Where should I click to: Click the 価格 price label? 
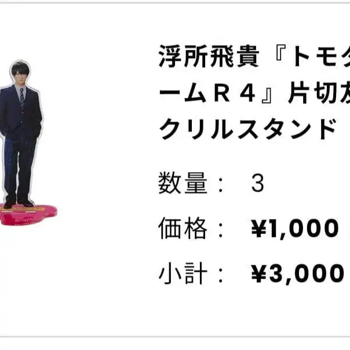(183, 228)
